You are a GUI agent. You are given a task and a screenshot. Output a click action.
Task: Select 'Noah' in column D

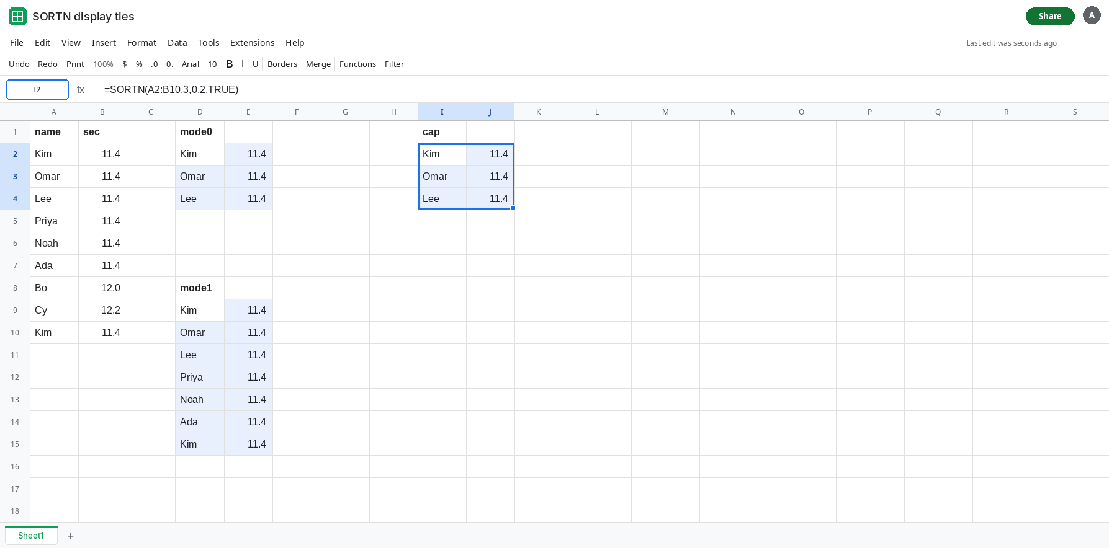(x=200, y=400)
